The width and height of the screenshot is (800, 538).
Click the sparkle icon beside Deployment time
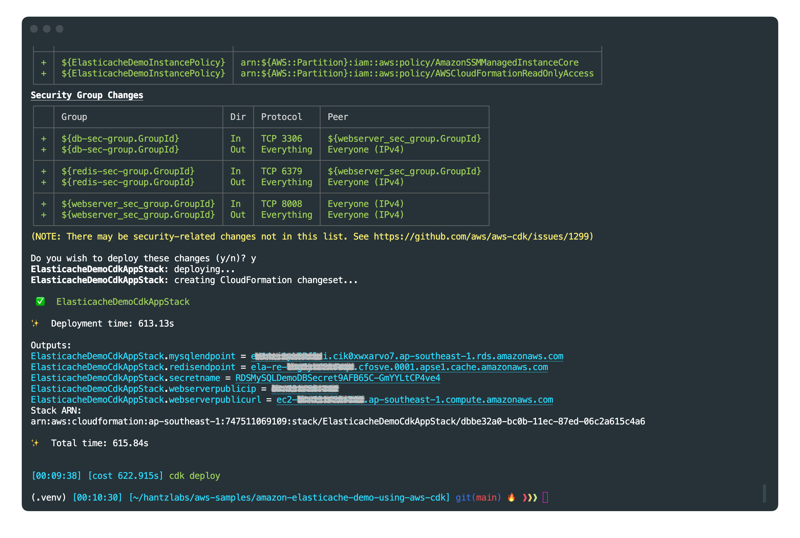[35, 323]
